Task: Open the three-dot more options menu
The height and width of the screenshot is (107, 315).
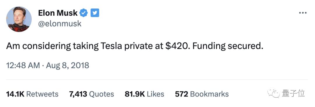Action: point(303,13)
